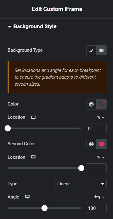Open percent unit dropdown for second Location

(101, 157)
